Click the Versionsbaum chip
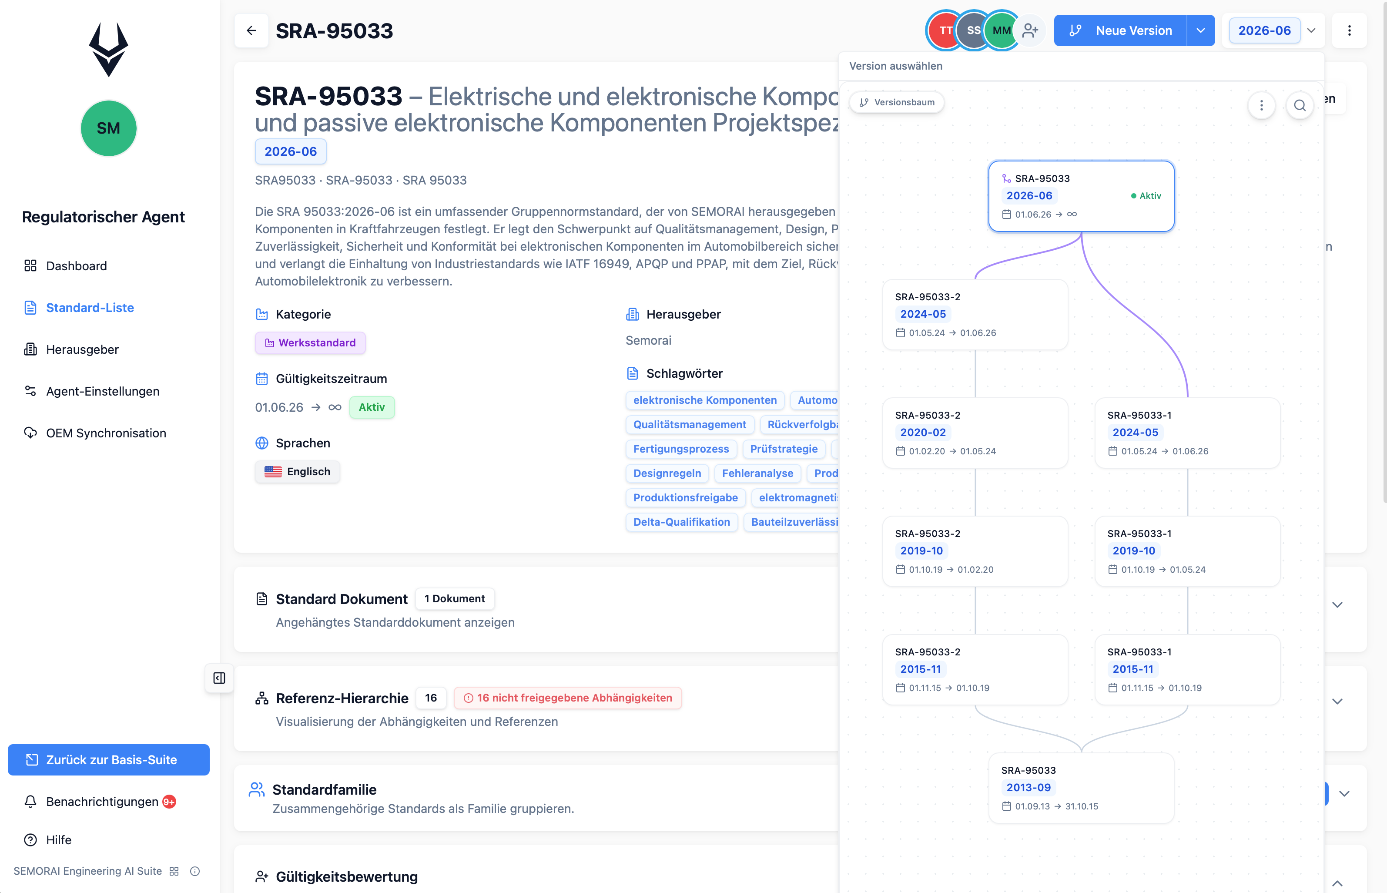 point(897,102)
